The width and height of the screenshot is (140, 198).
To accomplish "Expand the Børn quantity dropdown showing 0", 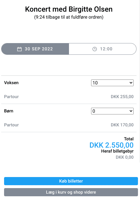I will click(112, 111).
